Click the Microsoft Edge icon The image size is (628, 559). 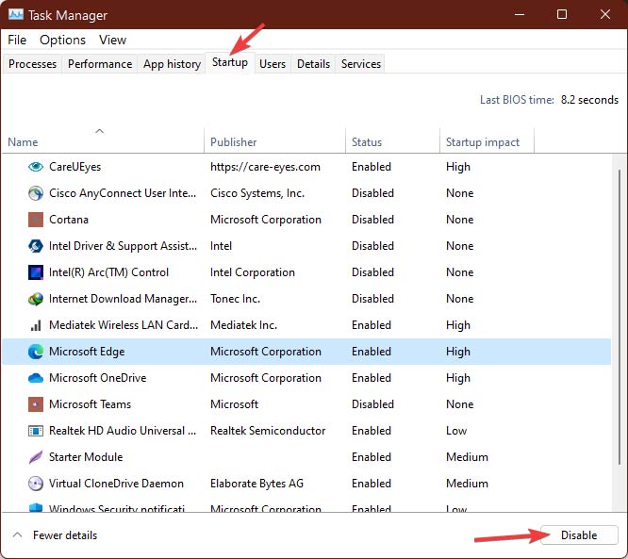[x=36, y=352]
